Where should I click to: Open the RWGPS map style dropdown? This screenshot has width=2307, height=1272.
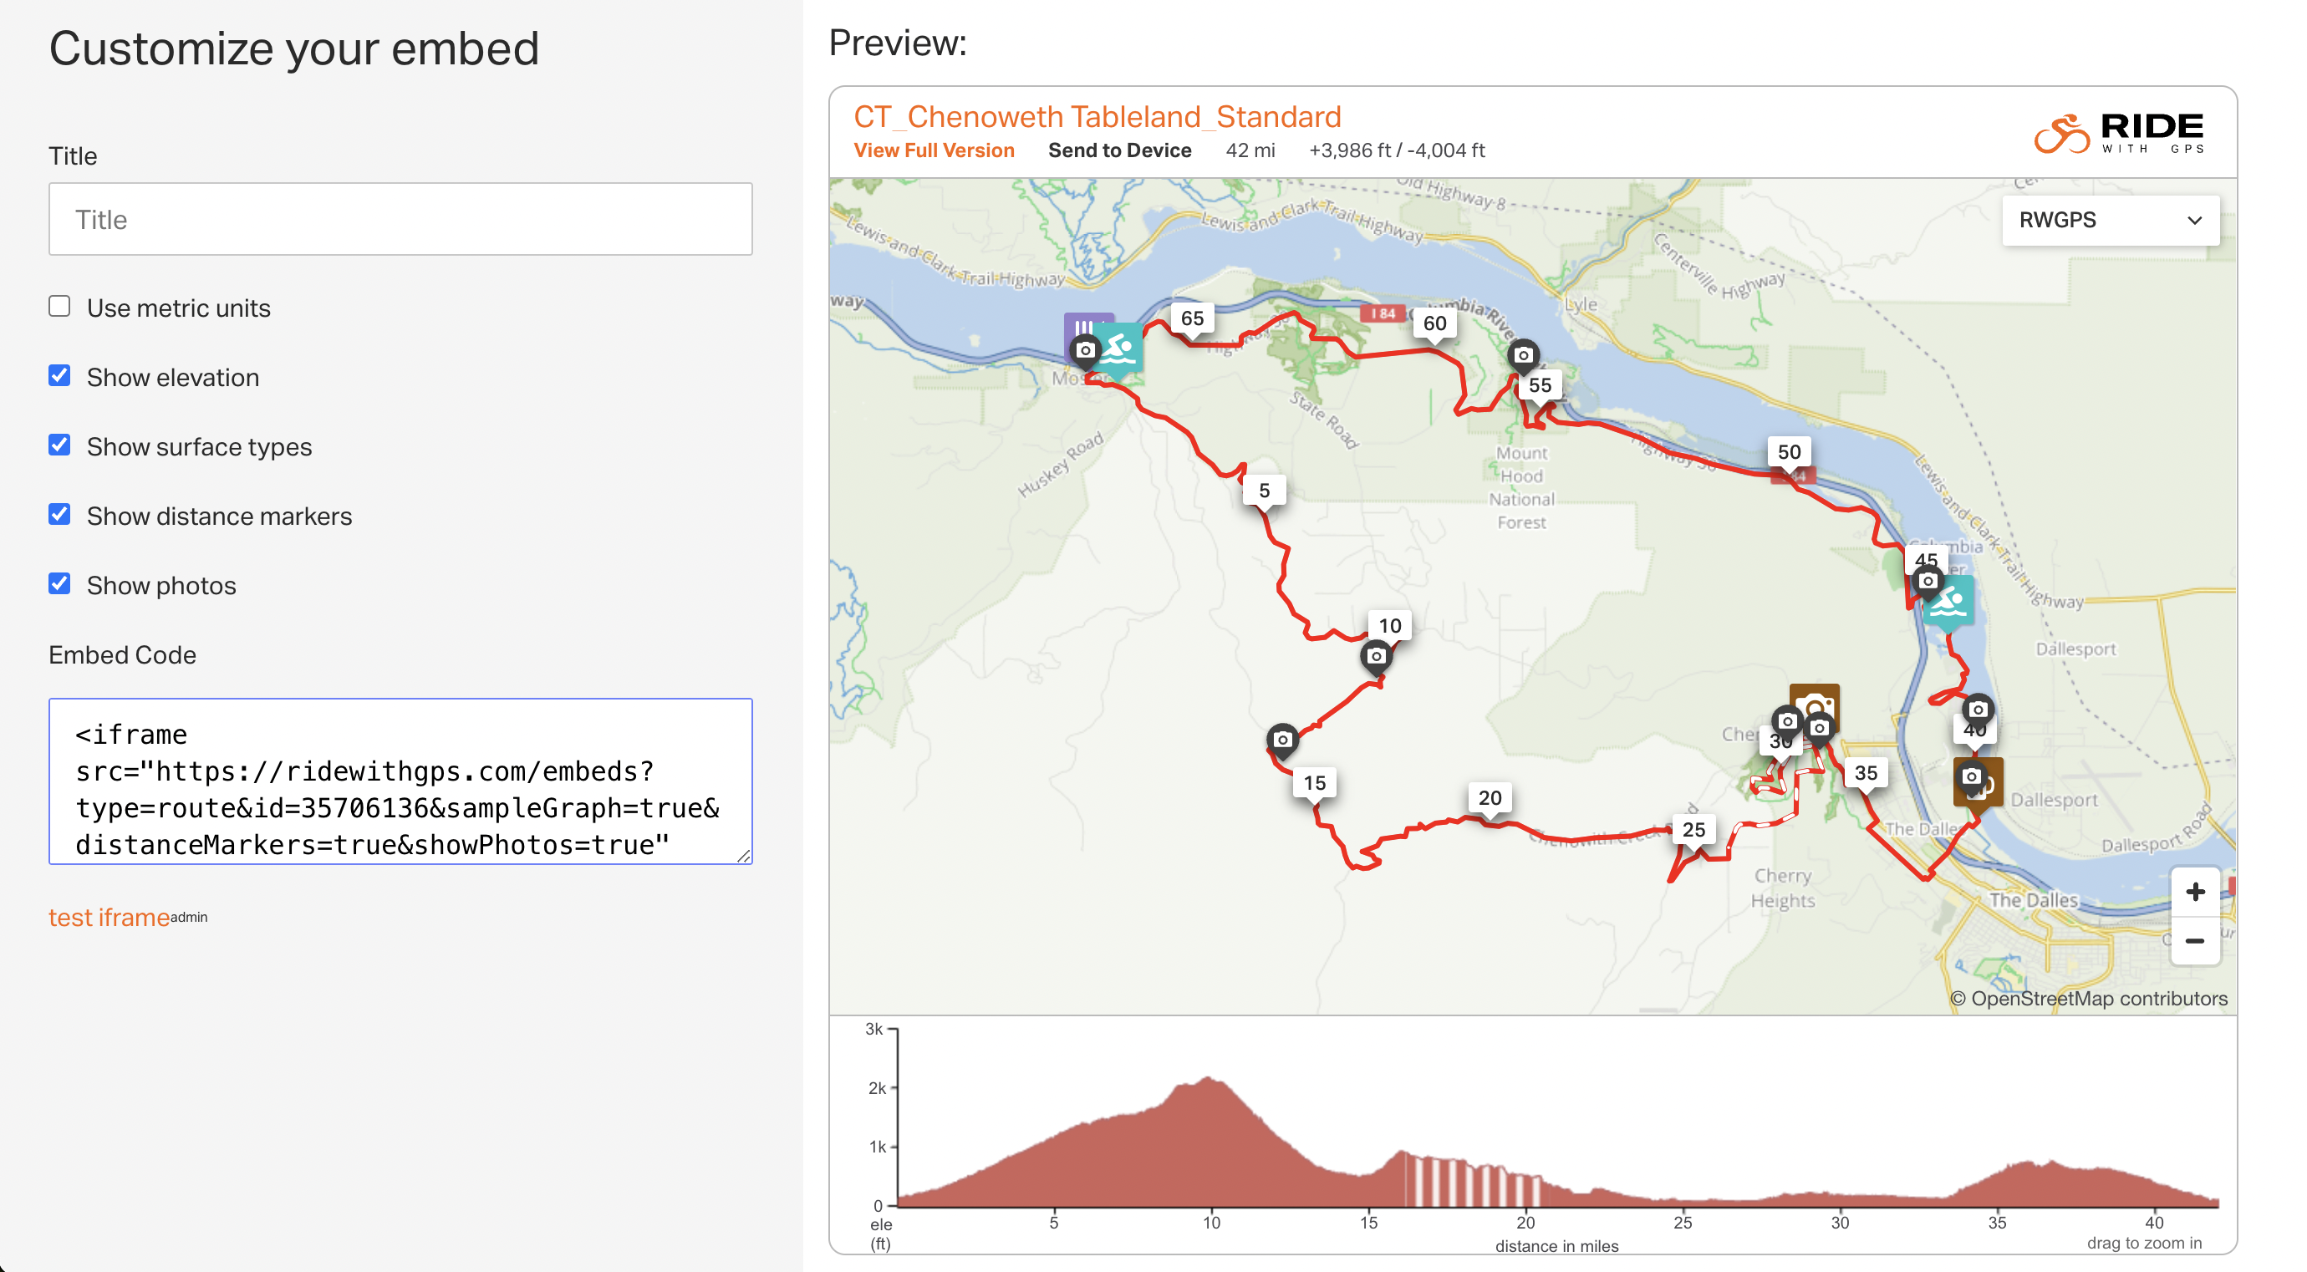(2111, 220)
